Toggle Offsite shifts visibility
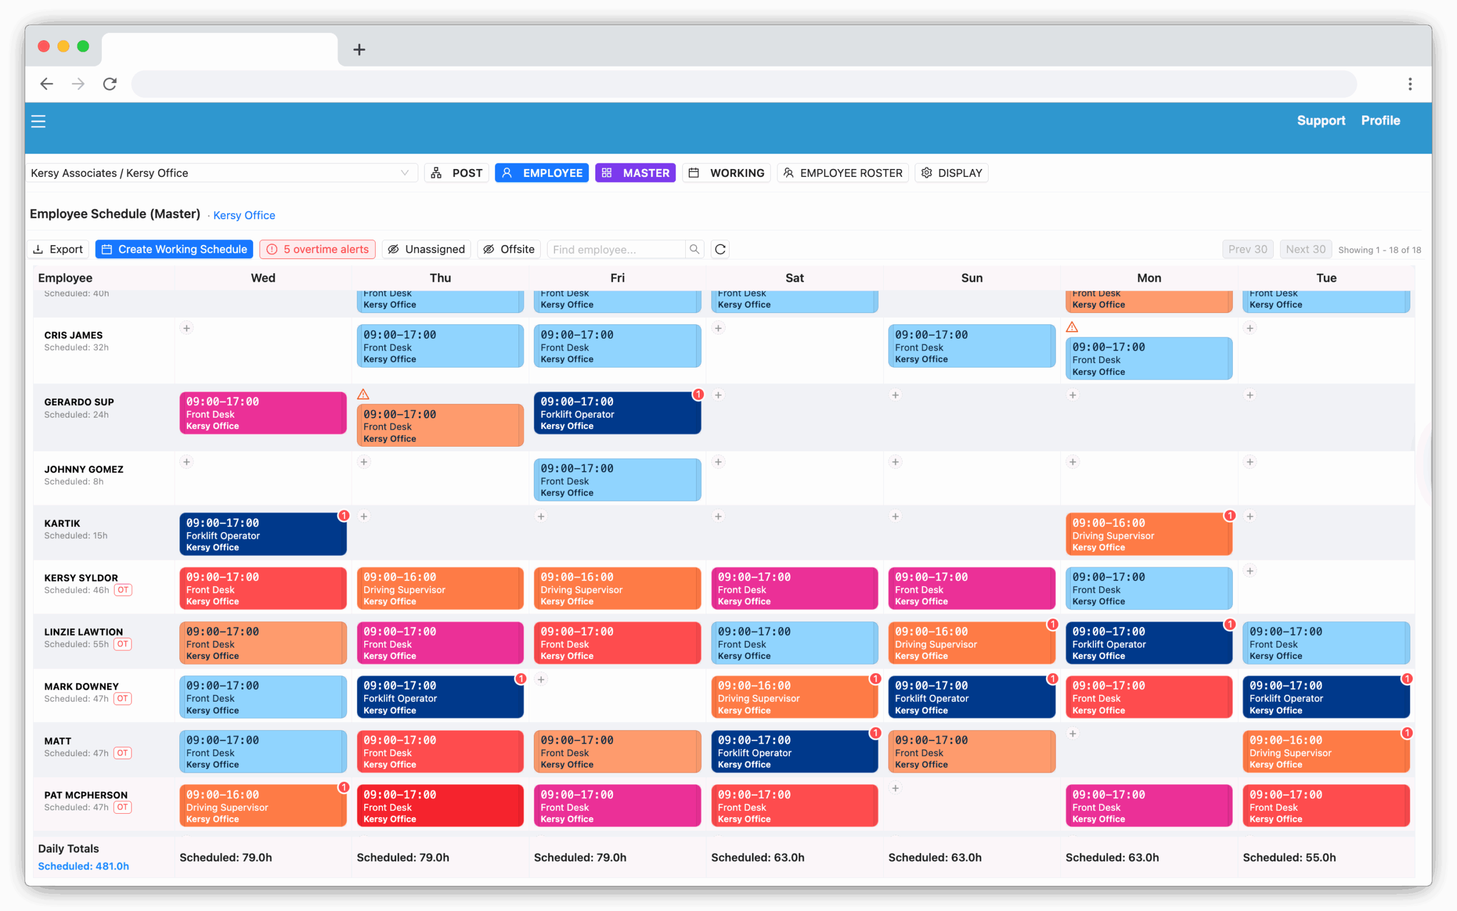Viewport: 1457px width, 911px height. pos(509,249)
